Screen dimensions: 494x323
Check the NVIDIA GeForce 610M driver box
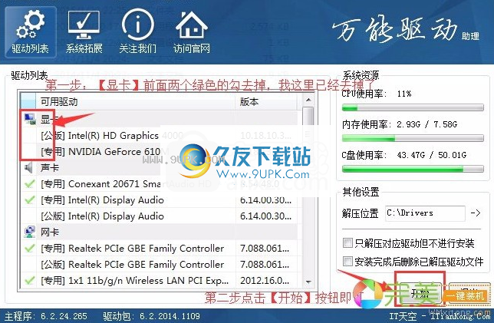(29, 152)
